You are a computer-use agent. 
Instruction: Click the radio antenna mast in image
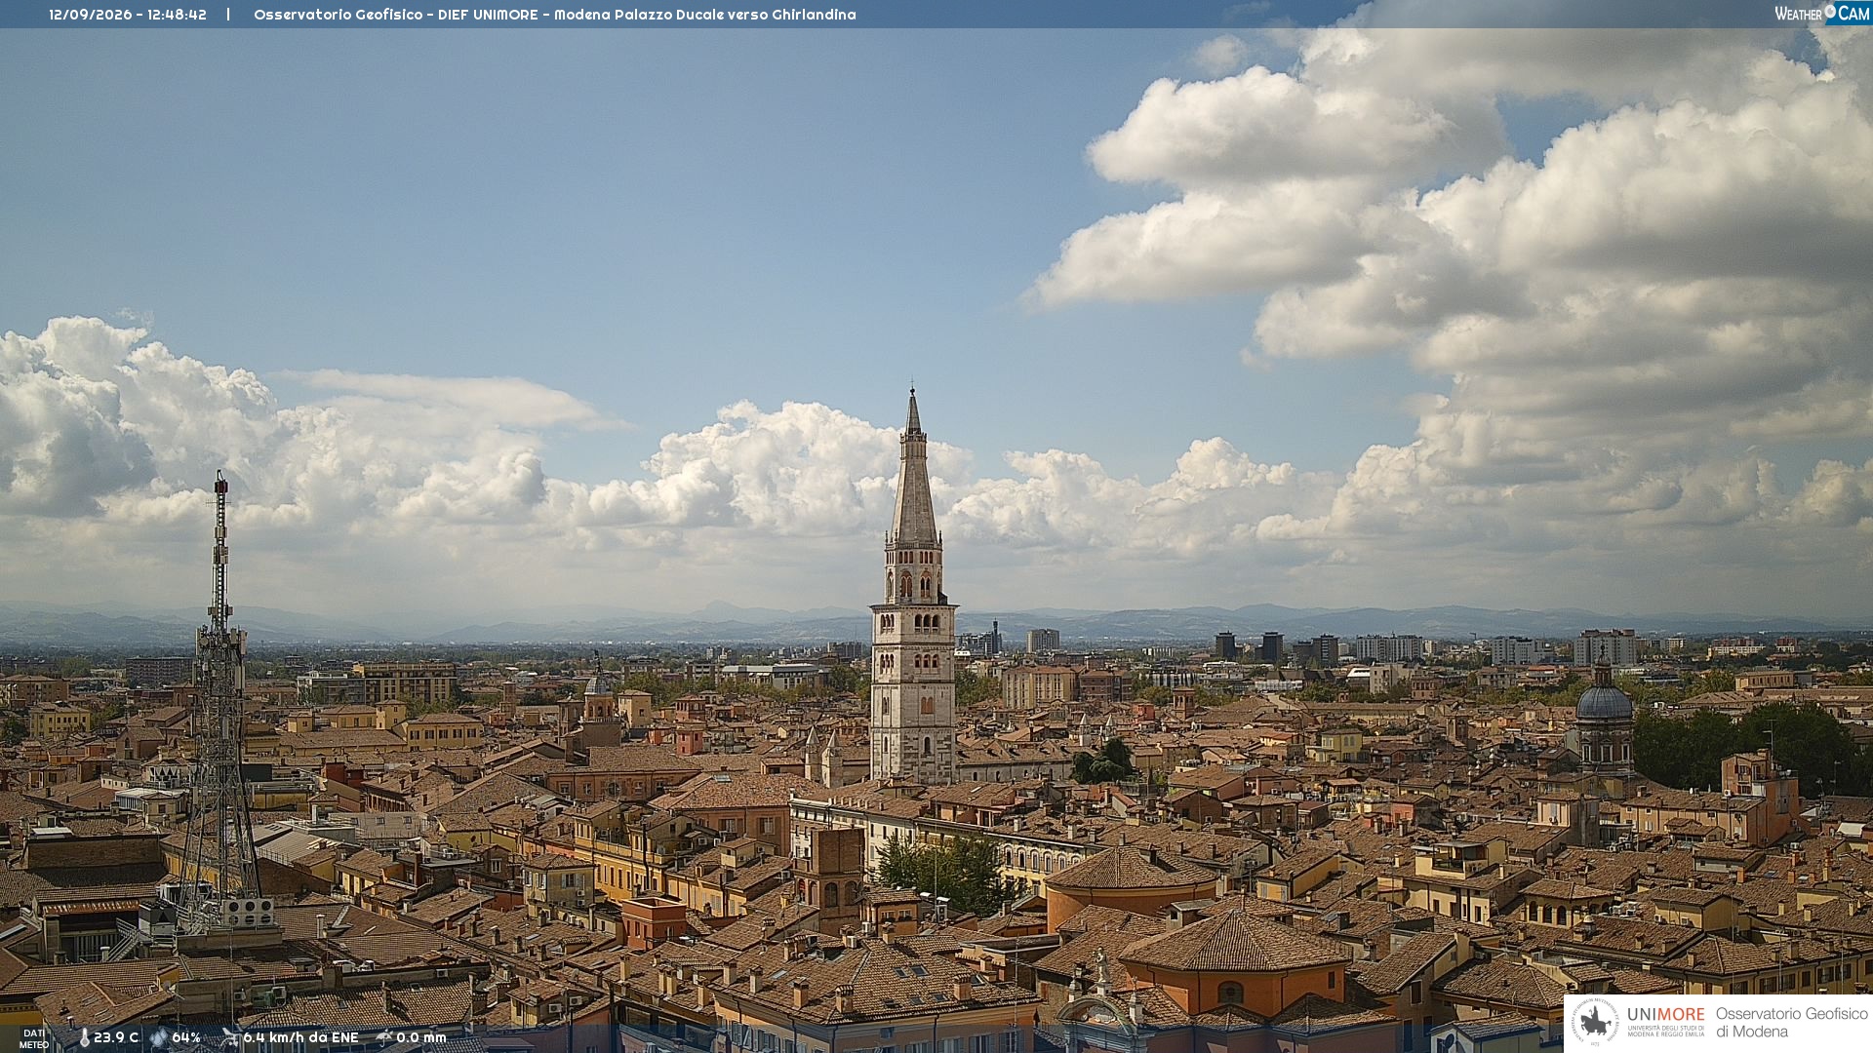click(220, 702)
